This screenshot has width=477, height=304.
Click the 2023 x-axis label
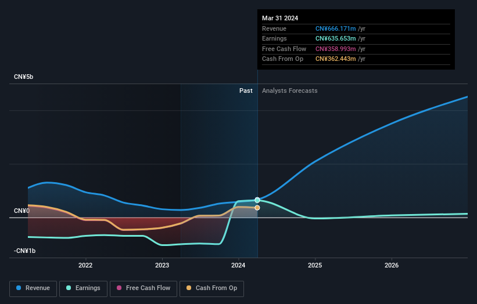coord(162,266)
